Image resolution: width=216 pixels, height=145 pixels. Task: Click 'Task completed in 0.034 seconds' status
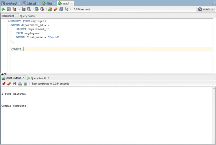(50, 84)
